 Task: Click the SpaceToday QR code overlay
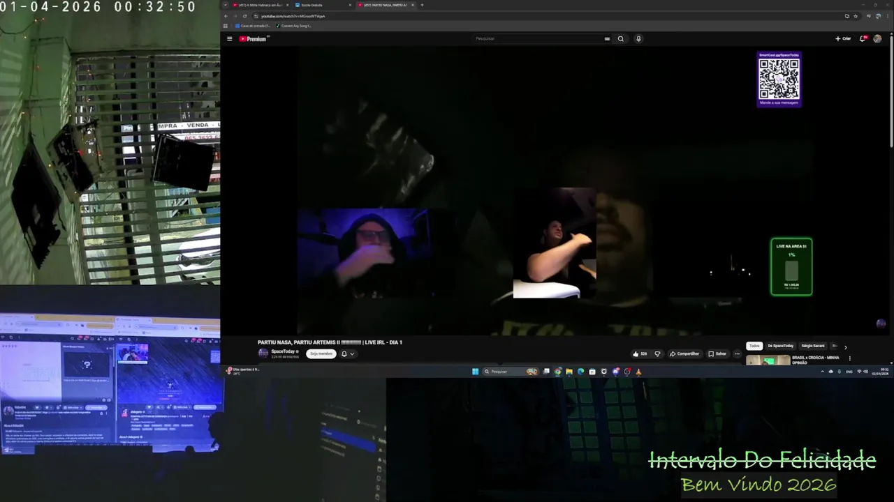click(779, 79)
